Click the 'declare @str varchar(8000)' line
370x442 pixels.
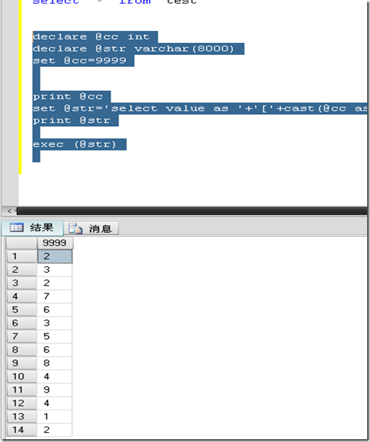pyautogui.click(x=133, y=49)
